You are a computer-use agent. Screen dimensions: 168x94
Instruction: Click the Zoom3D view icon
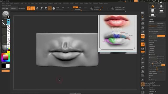(x=143, y=67)
